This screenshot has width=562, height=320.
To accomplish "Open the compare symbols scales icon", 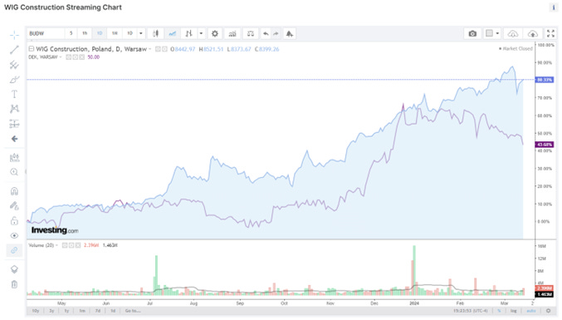I will click(x=251, y=33).
